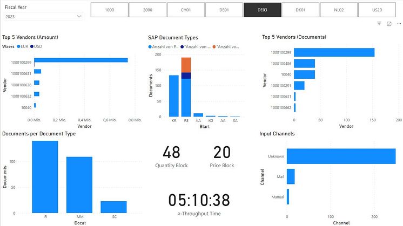This screenshot has height=226, width=403.
Task: Select the FI bar in Documents per Document Type
Action: point(45,177)
